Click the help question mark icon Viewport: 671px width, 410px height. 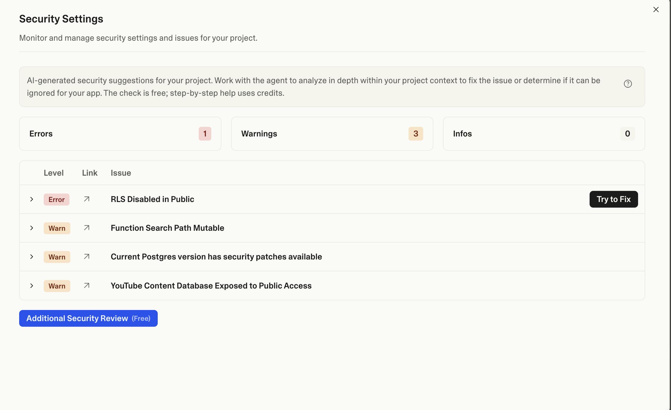pos(628,84)
